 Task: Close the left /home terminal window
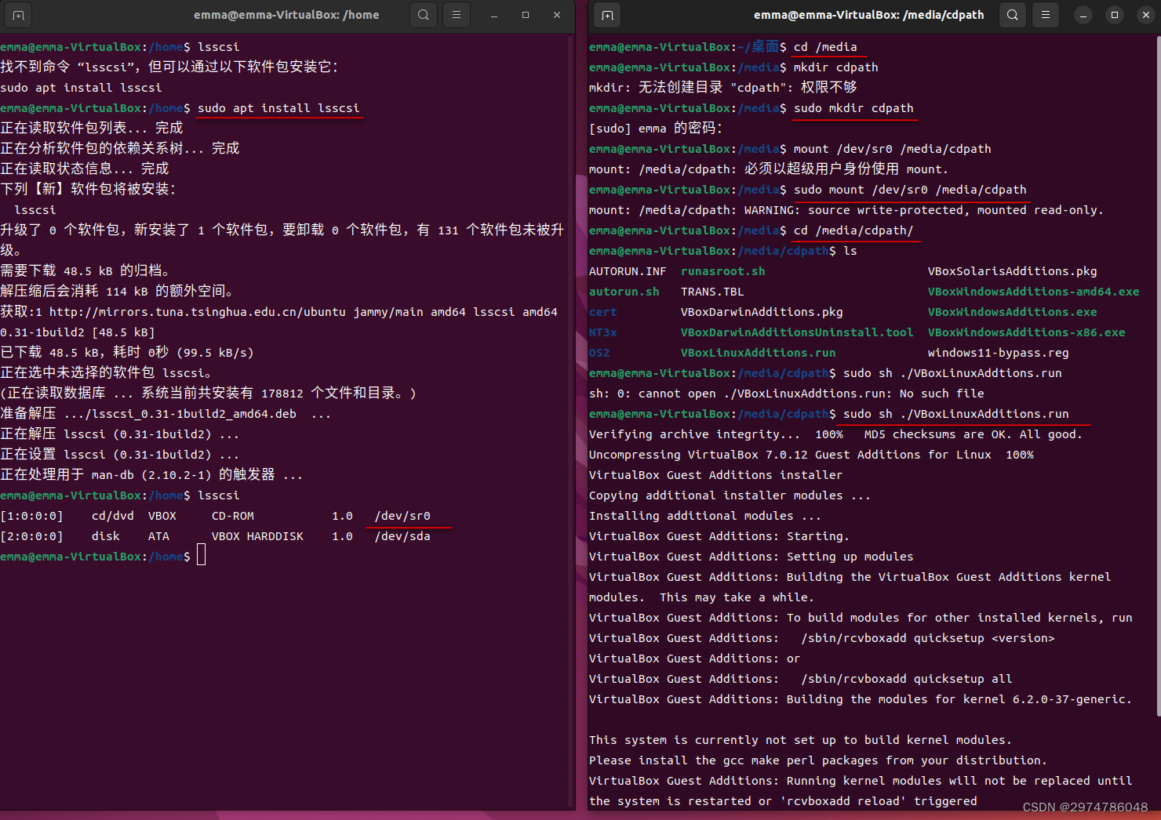(557, 15)
